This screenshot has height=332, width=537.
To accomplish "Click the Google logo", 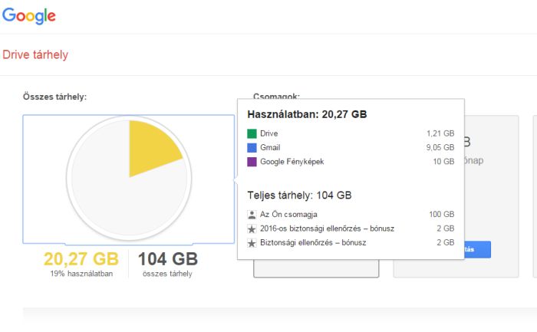I will click(28, 15).
